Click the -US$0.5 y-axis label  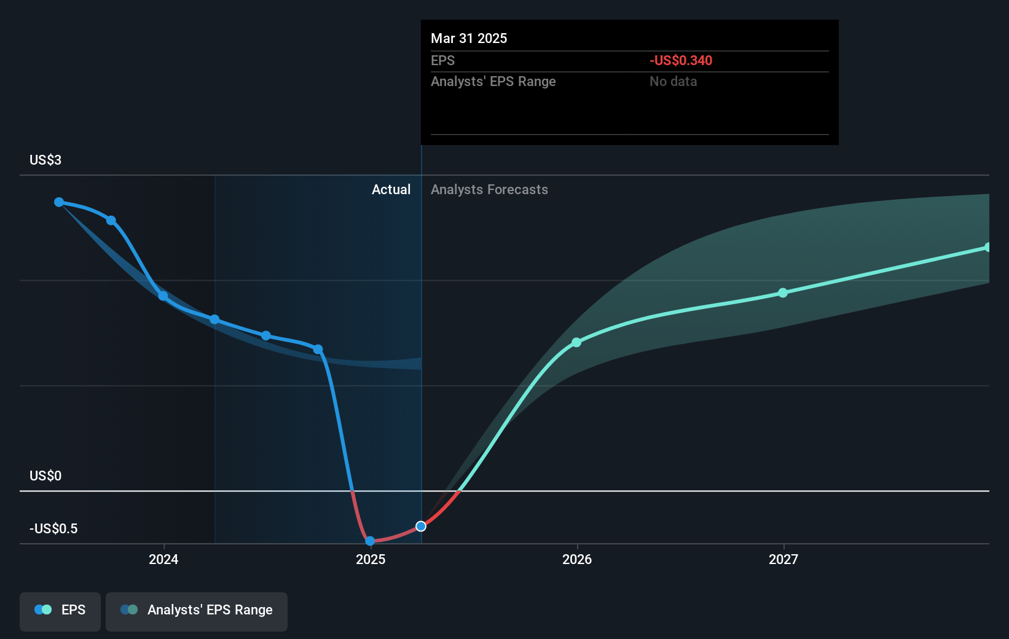coord(53,528)
